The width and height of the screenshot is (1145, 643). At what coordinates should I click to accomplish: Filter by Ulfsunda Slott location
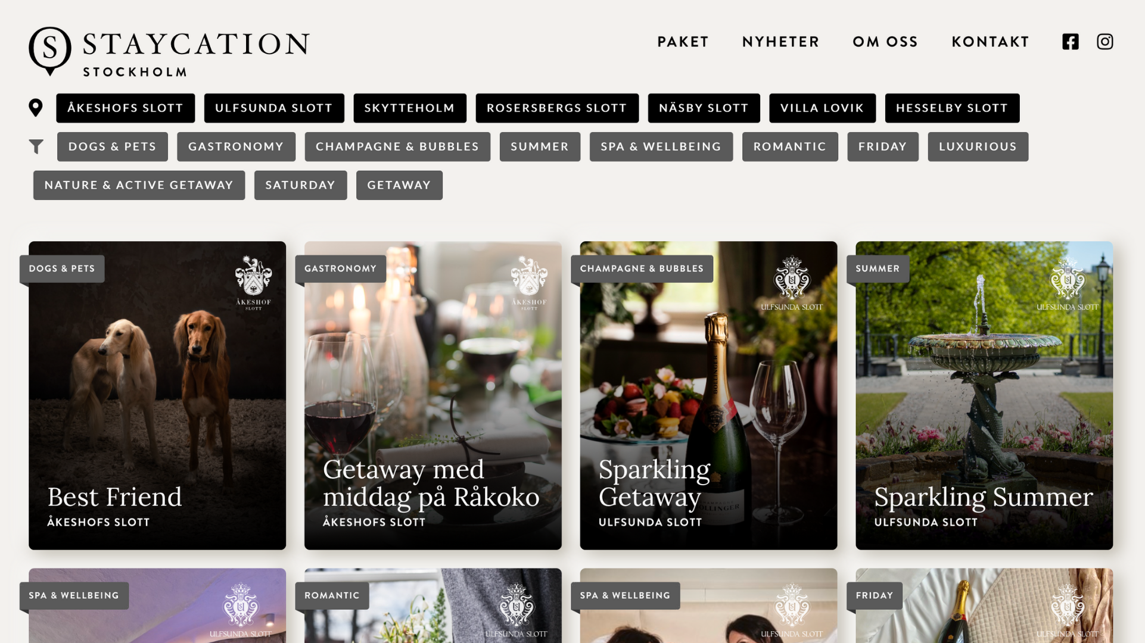click(274, 108)
